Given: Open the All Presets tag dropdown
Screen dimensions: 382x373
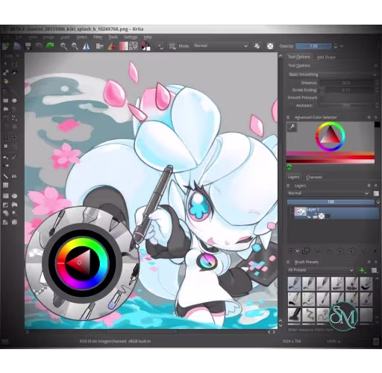Looking at the screenshot, I should pyautogui.click(x=320, y=270).
